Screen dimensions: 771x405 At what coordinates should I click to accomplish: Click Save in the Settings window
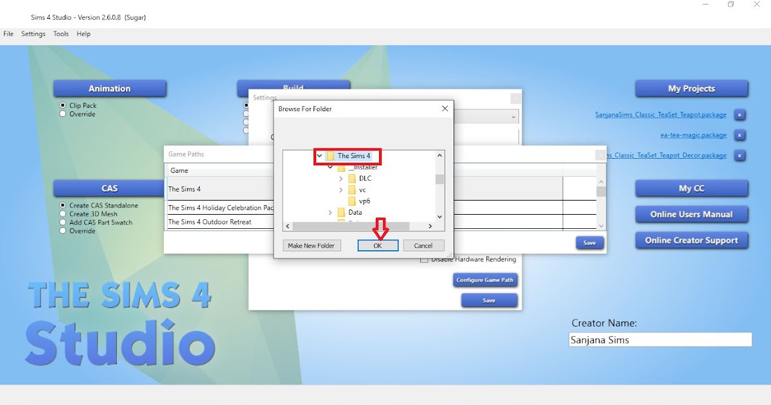489,300
